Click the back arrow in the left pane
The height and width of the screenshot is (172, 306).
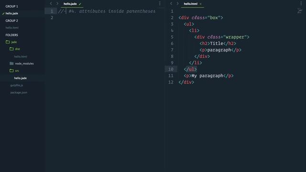coord(51,3)
